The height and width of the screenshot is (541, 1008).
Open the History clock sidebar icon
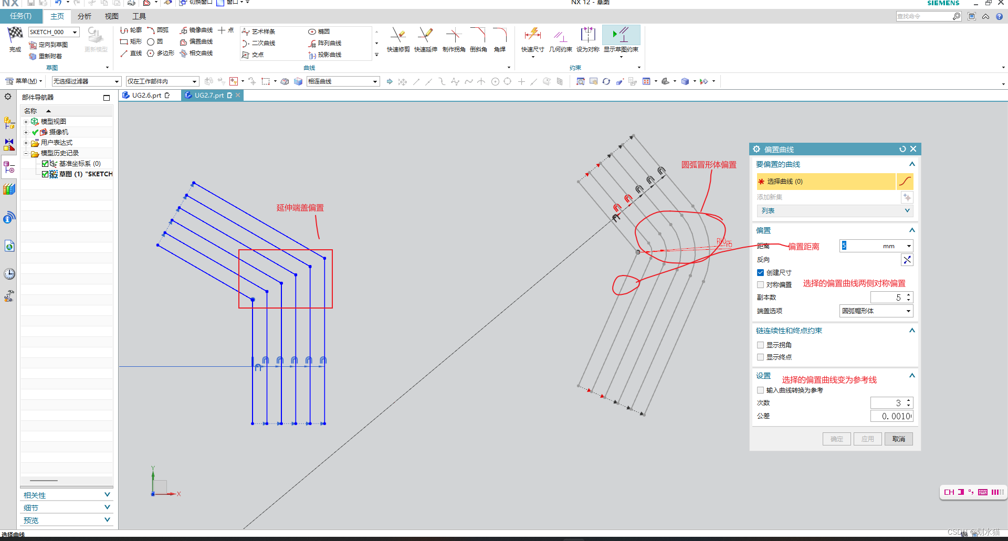pyautogui.click(x=9, y=274)
